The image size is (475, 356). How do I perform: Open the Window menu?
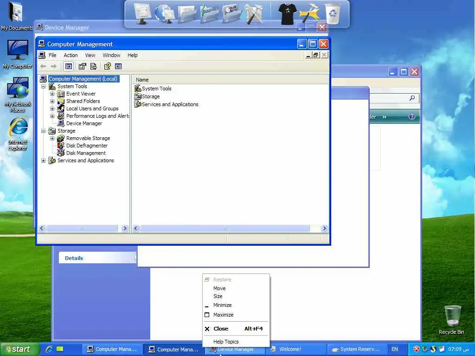(111, 55)
